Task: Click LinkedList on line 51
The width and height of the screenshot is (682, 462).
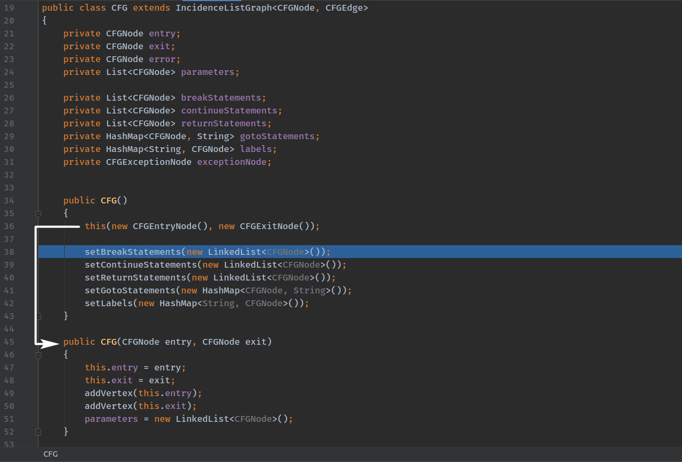Action: (202, 419)
